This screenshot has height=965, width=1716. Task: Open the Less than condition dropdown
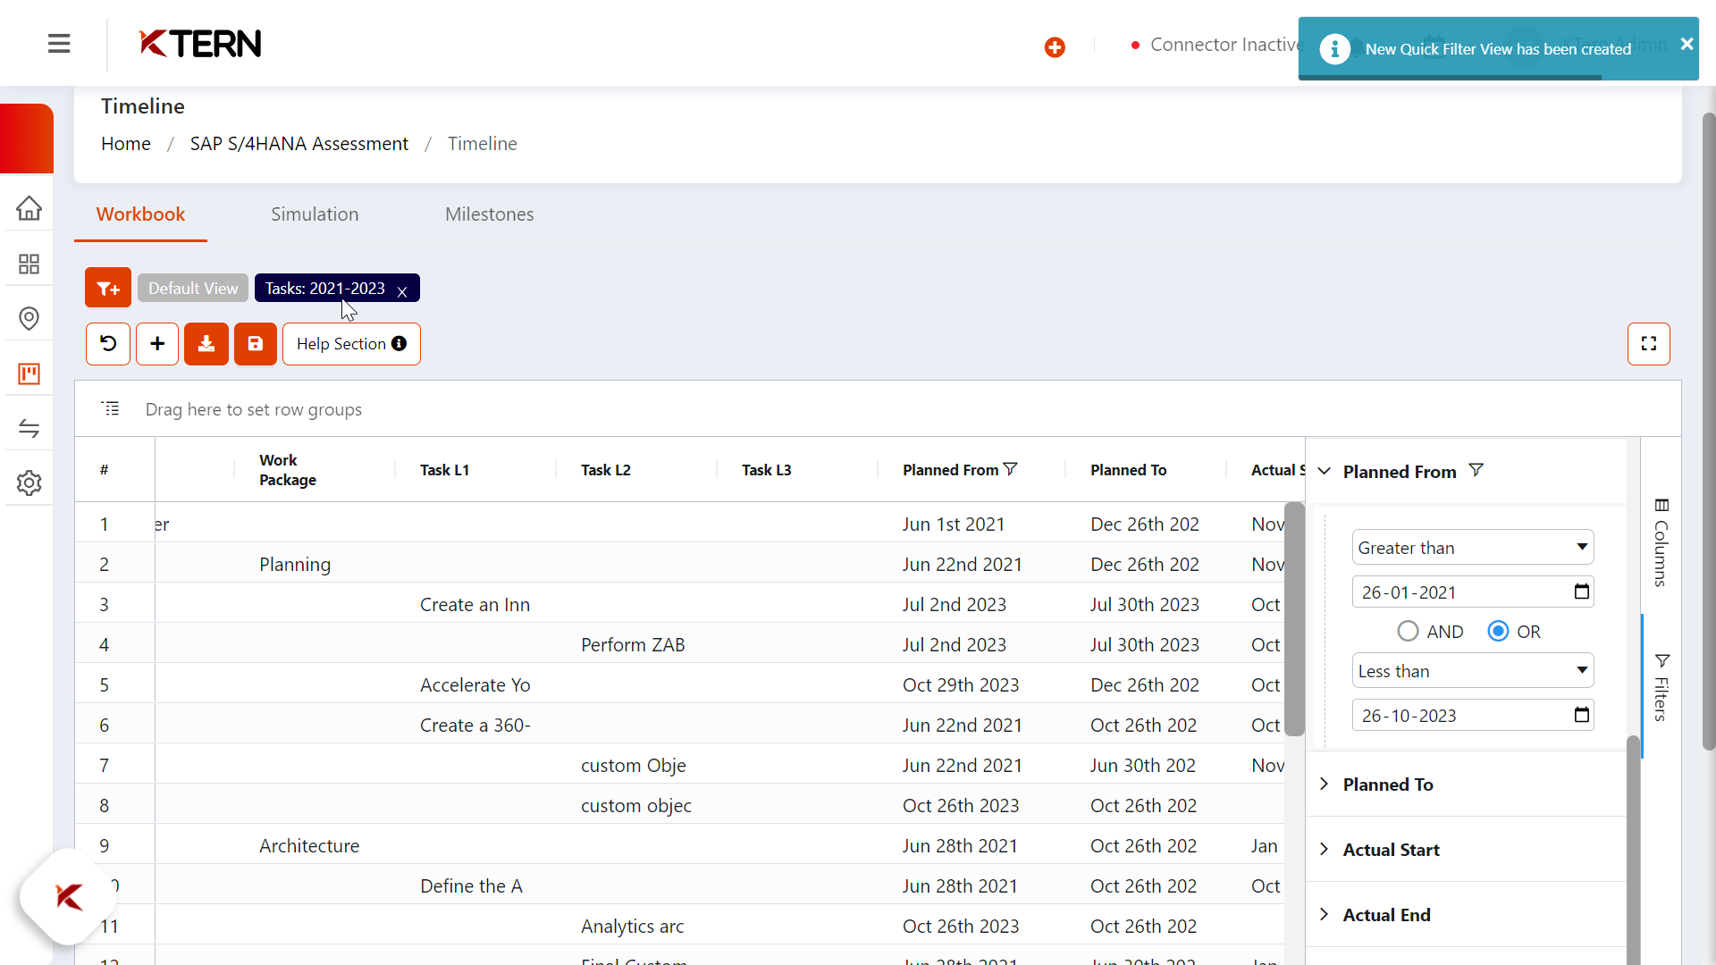[x=1473, y=671]
